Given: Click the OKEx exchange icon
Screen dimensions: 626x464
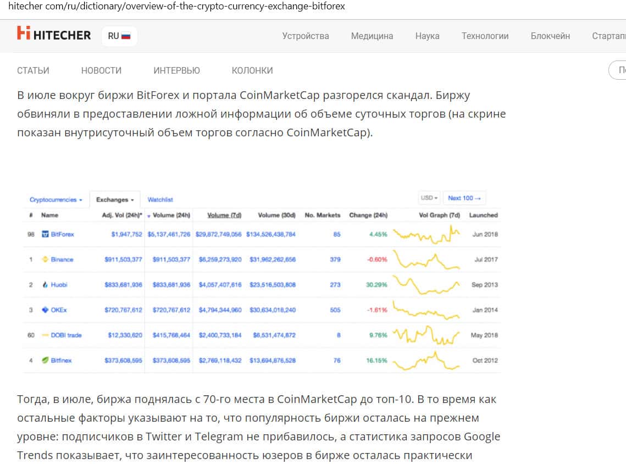Looking at the screenshot, I should (x=46, y=310).
